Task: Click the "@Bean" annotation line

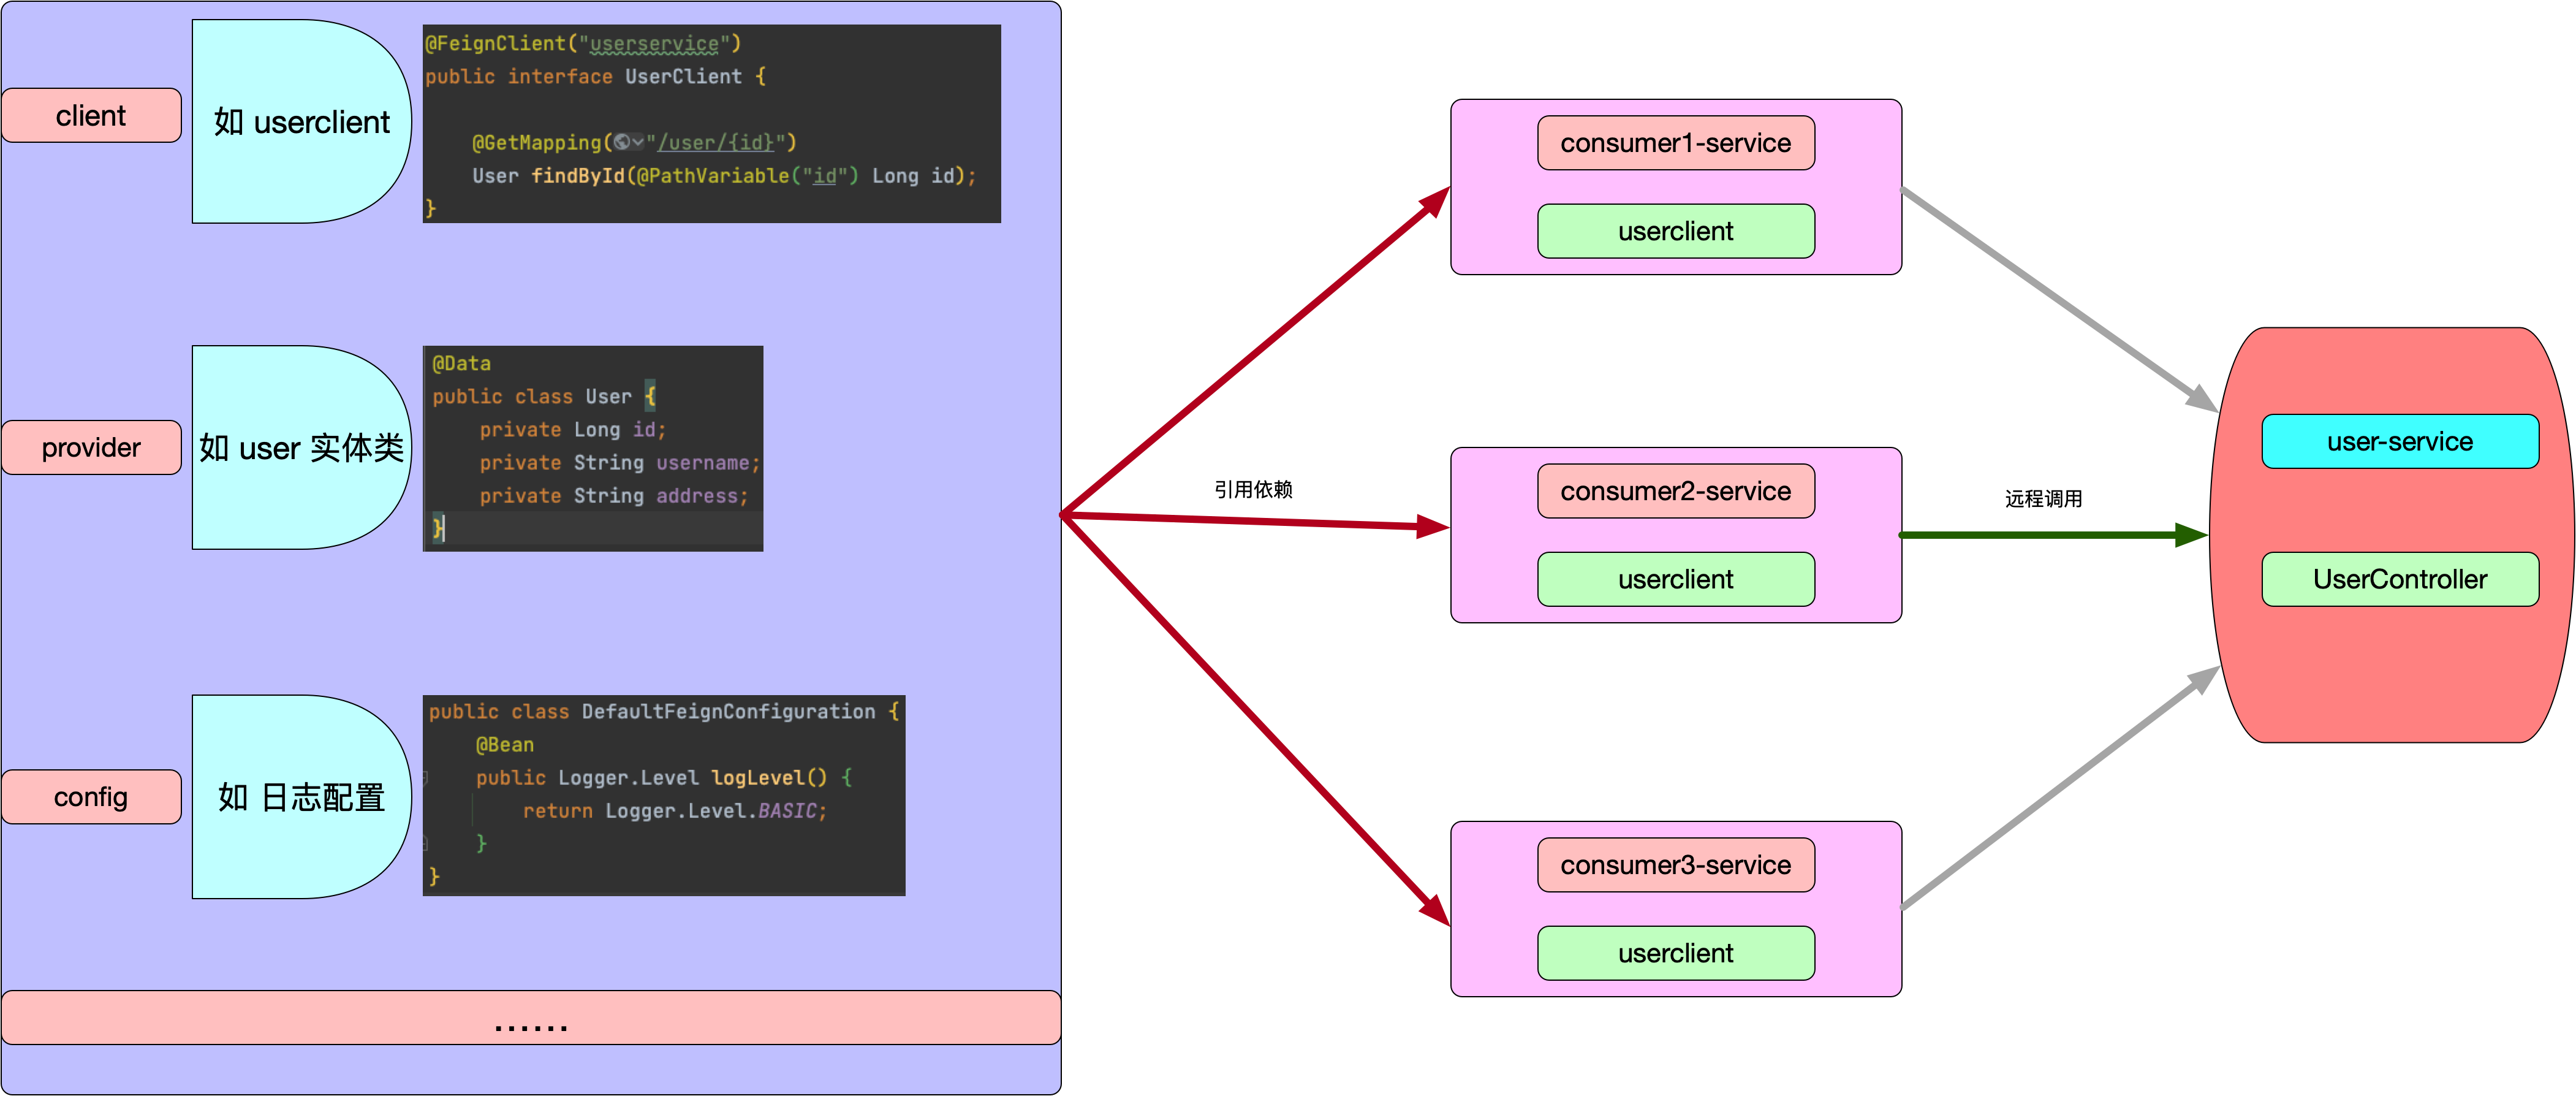Action: click(505, 744)
